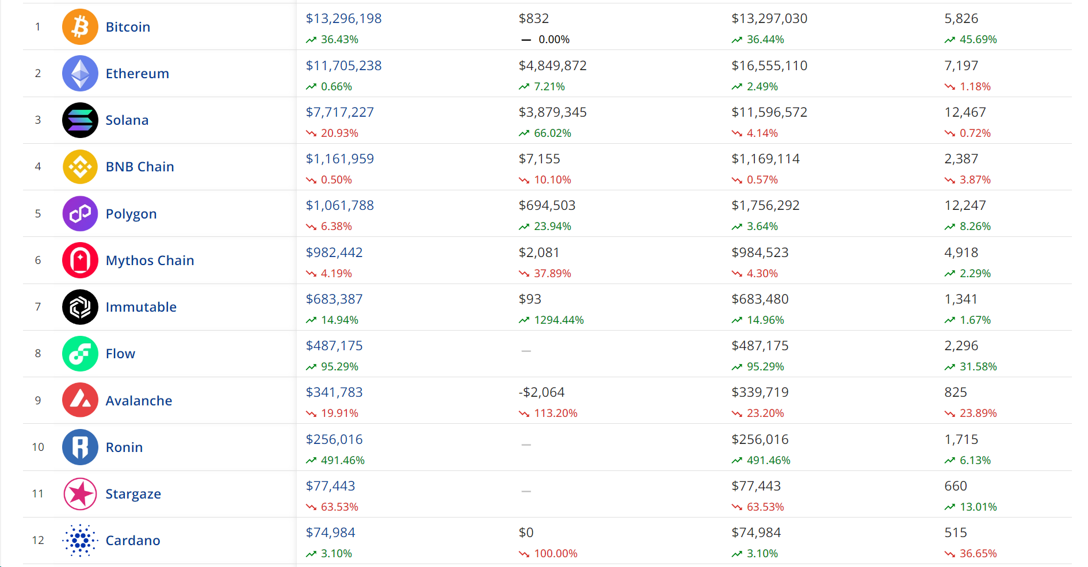This screenshot has height=567, width=1088.
Task: Select Polygon buyers count 12,247
Action: [x=965, y=205]
